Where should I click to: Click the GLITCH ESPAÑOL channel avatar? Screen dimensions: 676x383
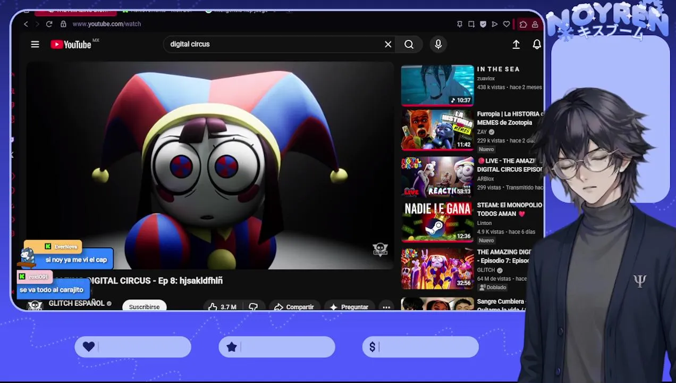[35, 305]
